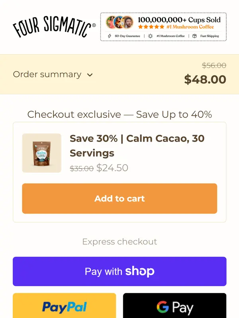
Task: Click the sun icon beside #1 Mushroom Coffee
Action: (x=150, y=36)
